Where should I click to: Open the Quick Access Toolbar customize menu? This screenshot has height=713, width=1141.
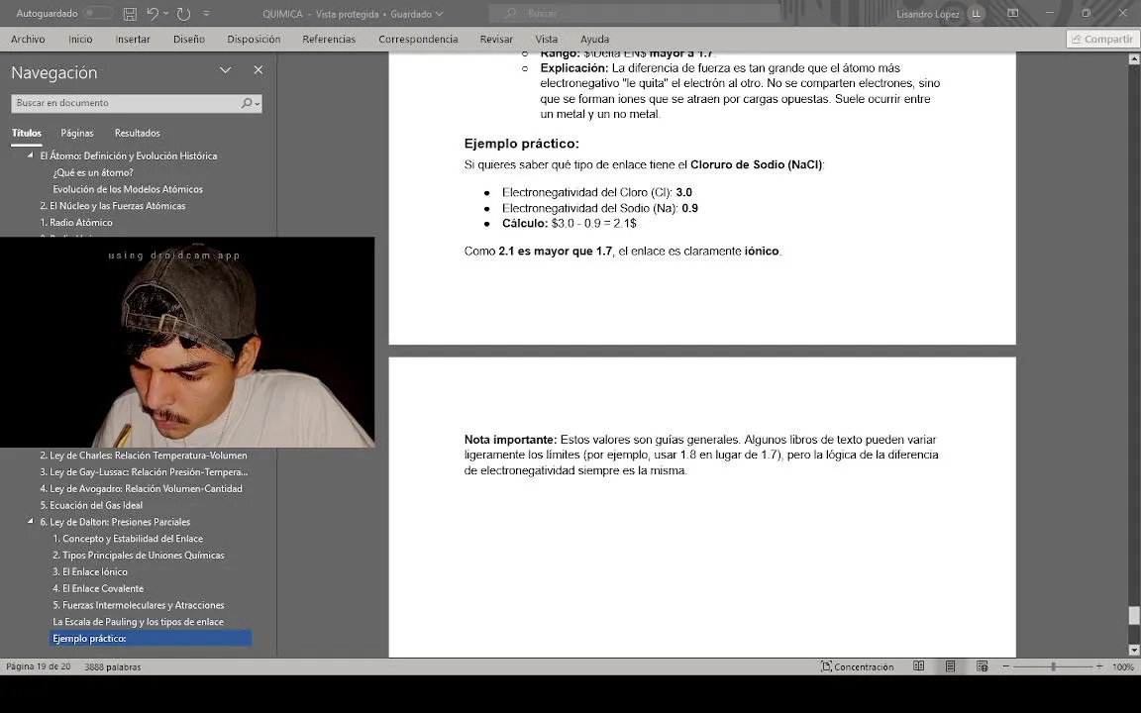coord(206,13)
